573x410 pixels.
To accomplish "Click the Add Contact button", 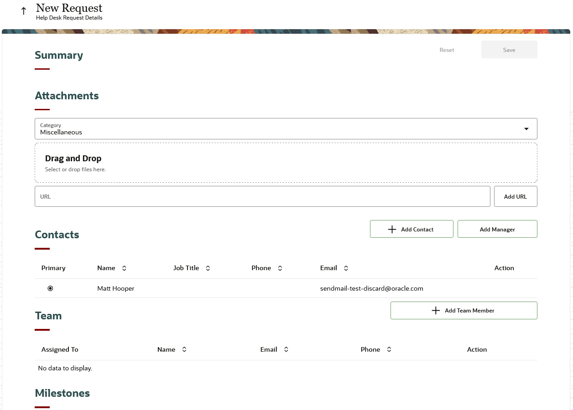I will [x=412, y=229].
